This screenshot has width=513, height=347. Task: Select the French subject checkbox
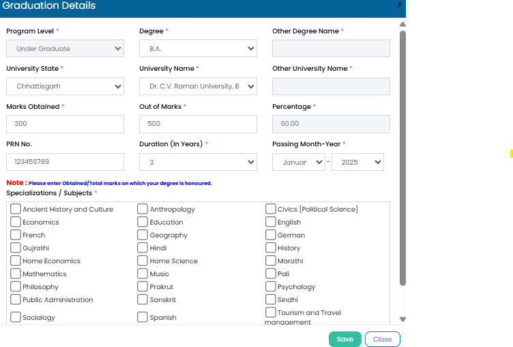pos(16,235)
